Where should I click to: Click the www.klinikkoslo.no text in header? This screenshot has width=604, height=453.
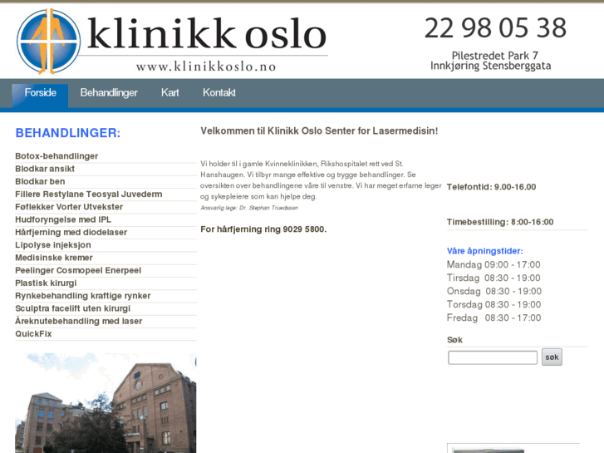click(x=206, y=66)
